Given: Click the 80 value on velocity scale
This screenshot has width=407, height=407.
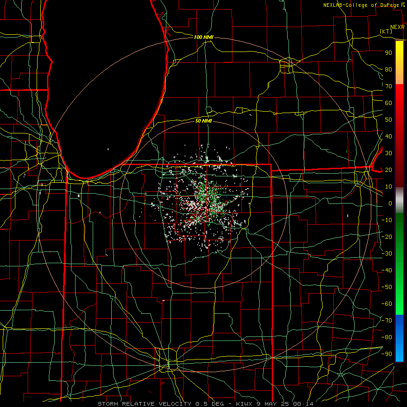Looking at the screenshot, I should pyautogui.click(x=388, y=69).
